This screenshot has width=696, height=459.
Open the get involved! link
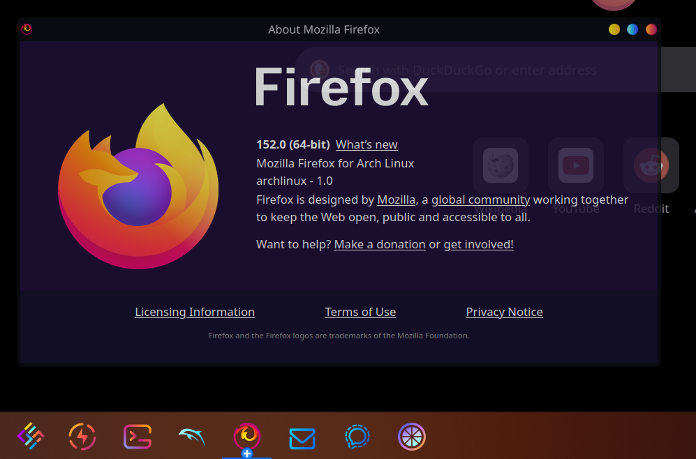[478, 244]
